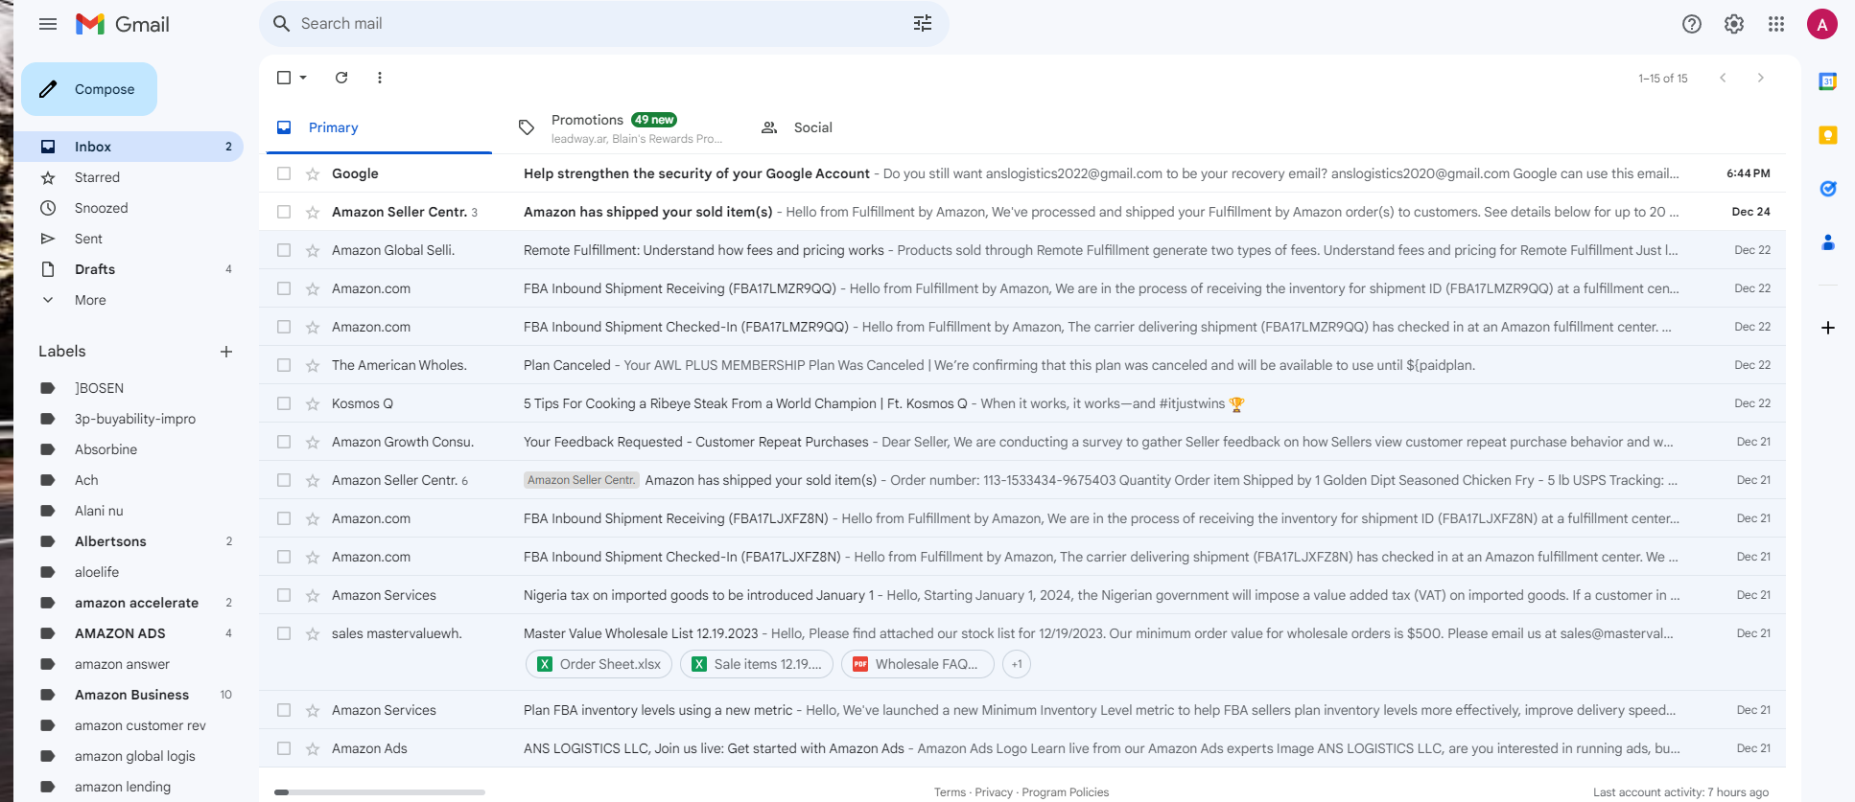Open the Plan Canceled email
Viewport: 1855px width, 802px height.
pos(1022,365)
